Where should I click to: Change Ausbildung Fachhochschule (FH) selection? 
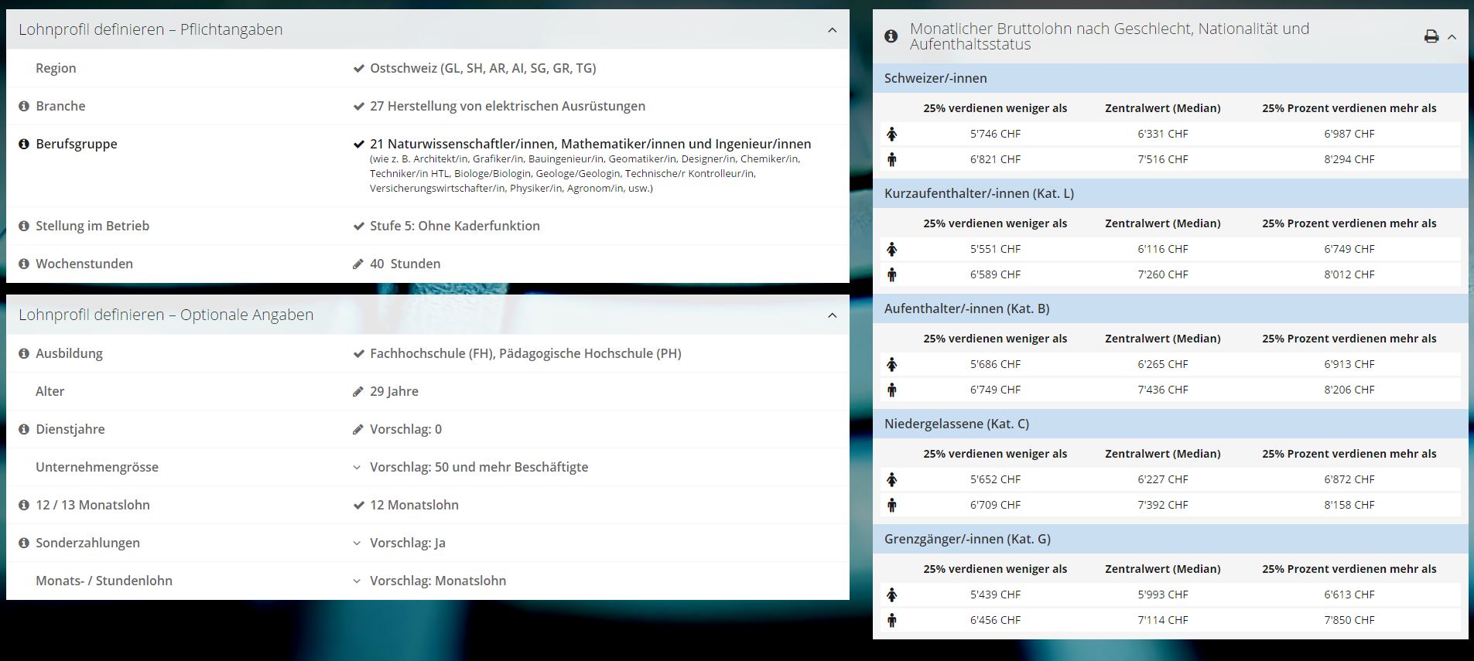coord(525,353)
